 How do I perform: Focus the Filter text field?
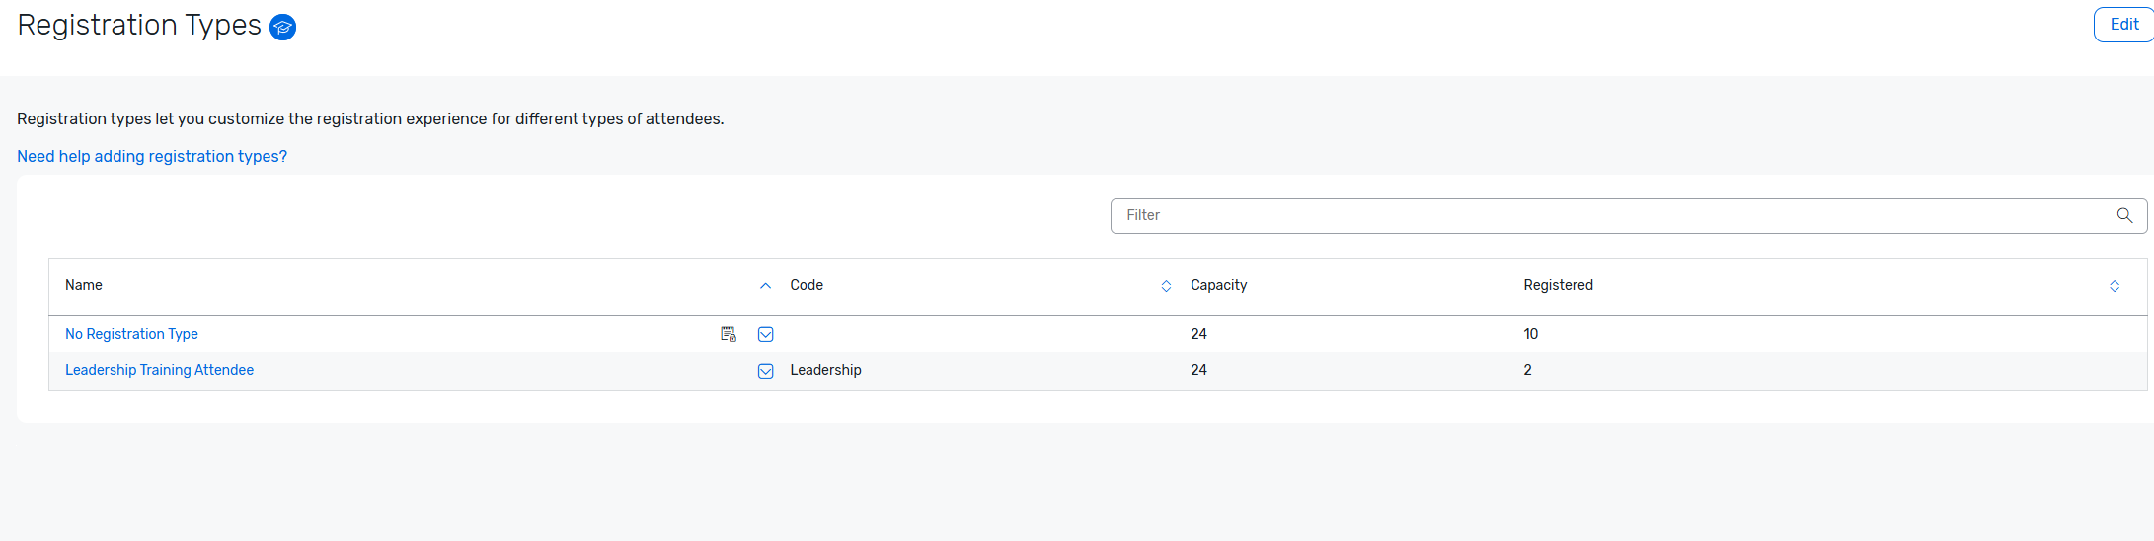click(x=1609, y=215)
